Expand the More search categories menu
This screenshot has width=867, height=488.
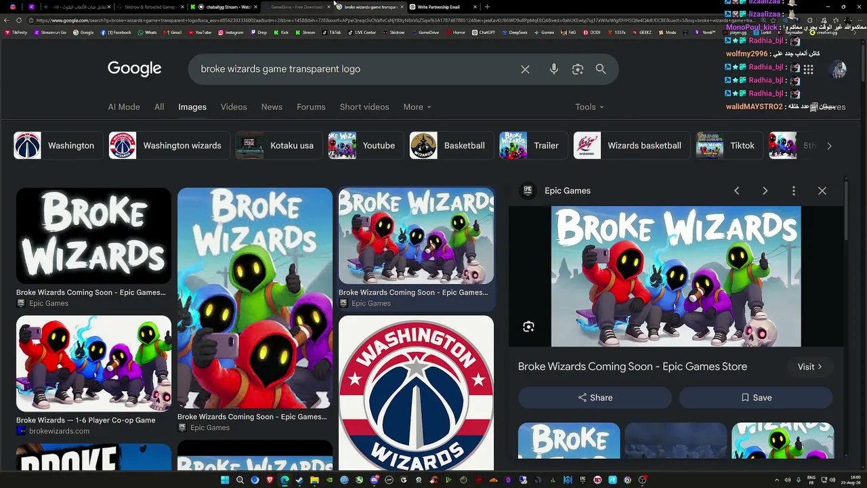tap(417, 107)
